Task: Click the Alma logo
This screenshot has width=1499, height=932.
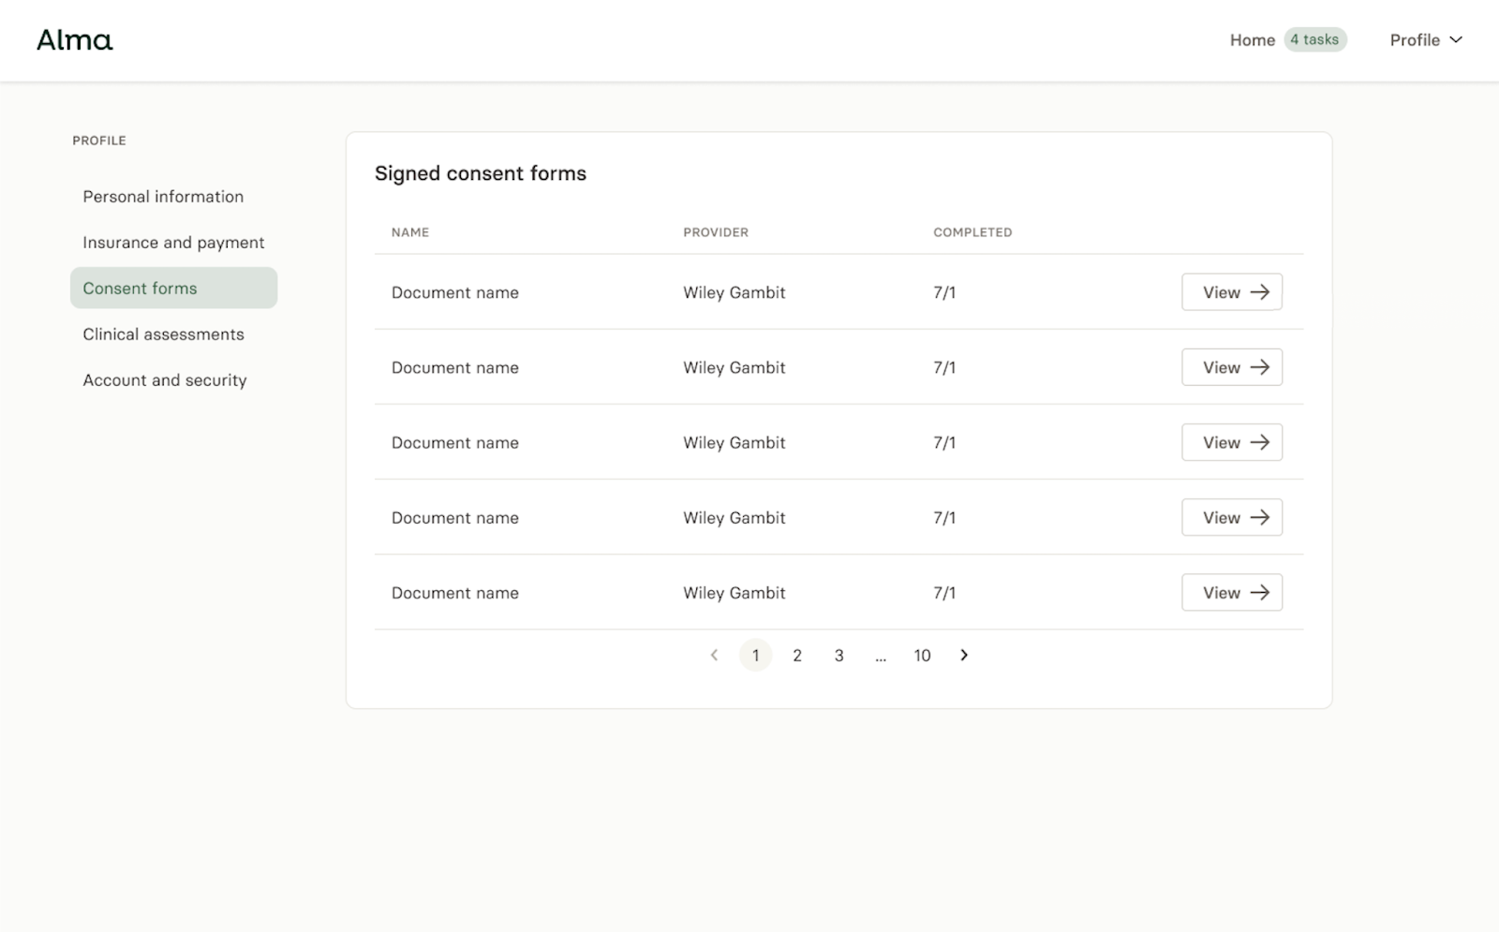Action: (x=75, y=40)
